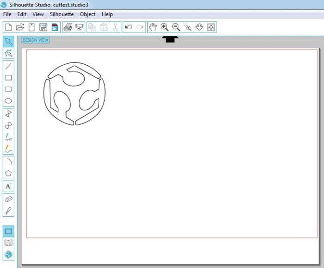
Task: Open the View menu
Action: coord(38,14)
